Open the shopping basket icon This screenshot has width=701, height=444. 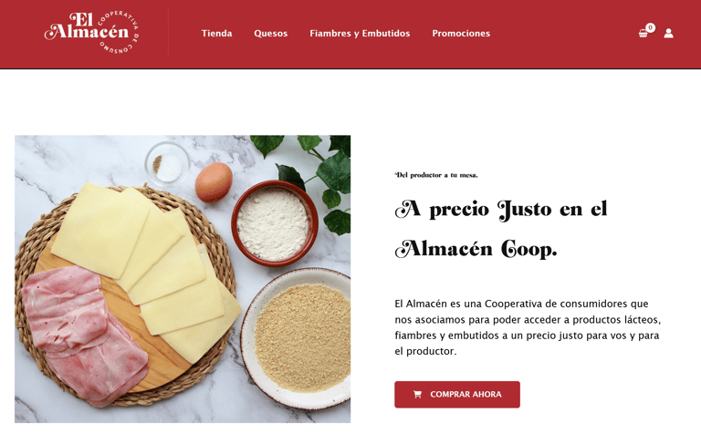643,34
